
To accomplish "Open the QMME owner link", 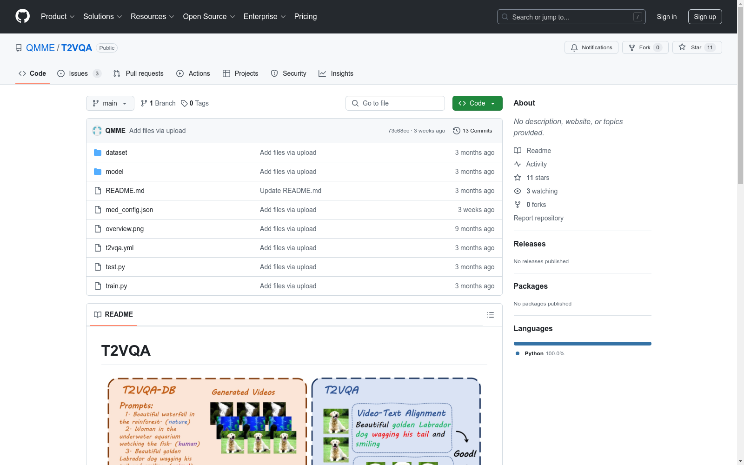I will click(x=40, y=48).
